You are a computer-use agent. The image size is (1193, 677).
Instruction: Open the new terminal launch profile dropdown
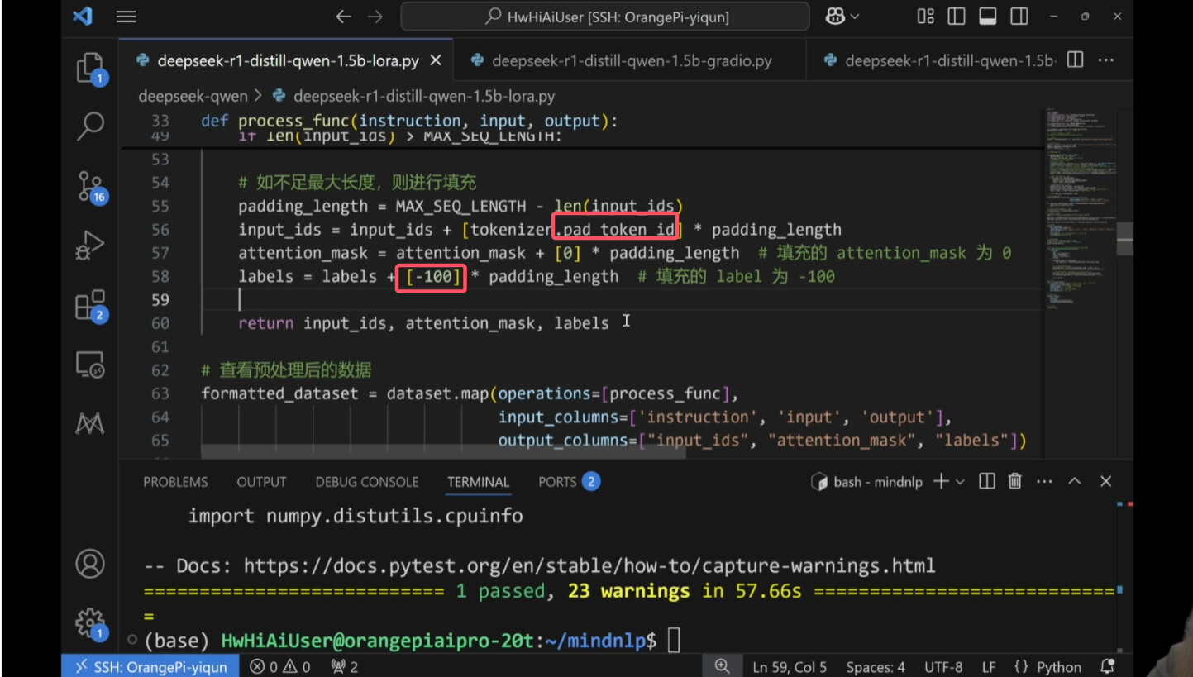tap(960, 482)
